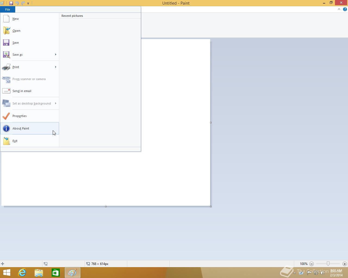Collapse the ribbon with the chevron

[339, 9]
